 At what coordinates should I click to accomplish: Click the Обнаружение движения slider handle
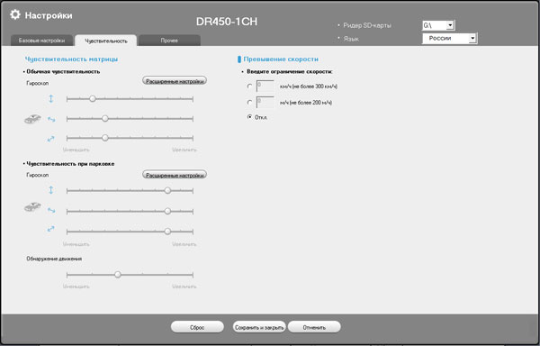pos(118,275)
